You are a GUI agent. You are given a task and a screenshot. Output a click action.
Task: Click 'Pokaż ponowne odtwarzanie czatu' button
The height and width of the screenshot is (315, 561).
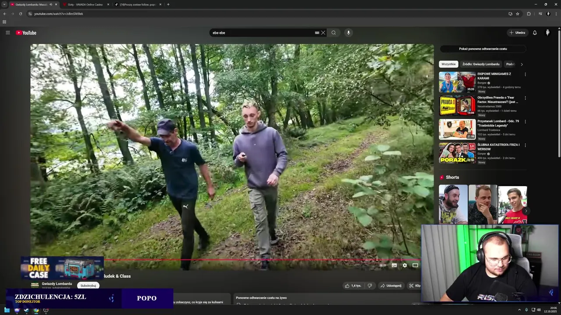click(x=483, y=49)
